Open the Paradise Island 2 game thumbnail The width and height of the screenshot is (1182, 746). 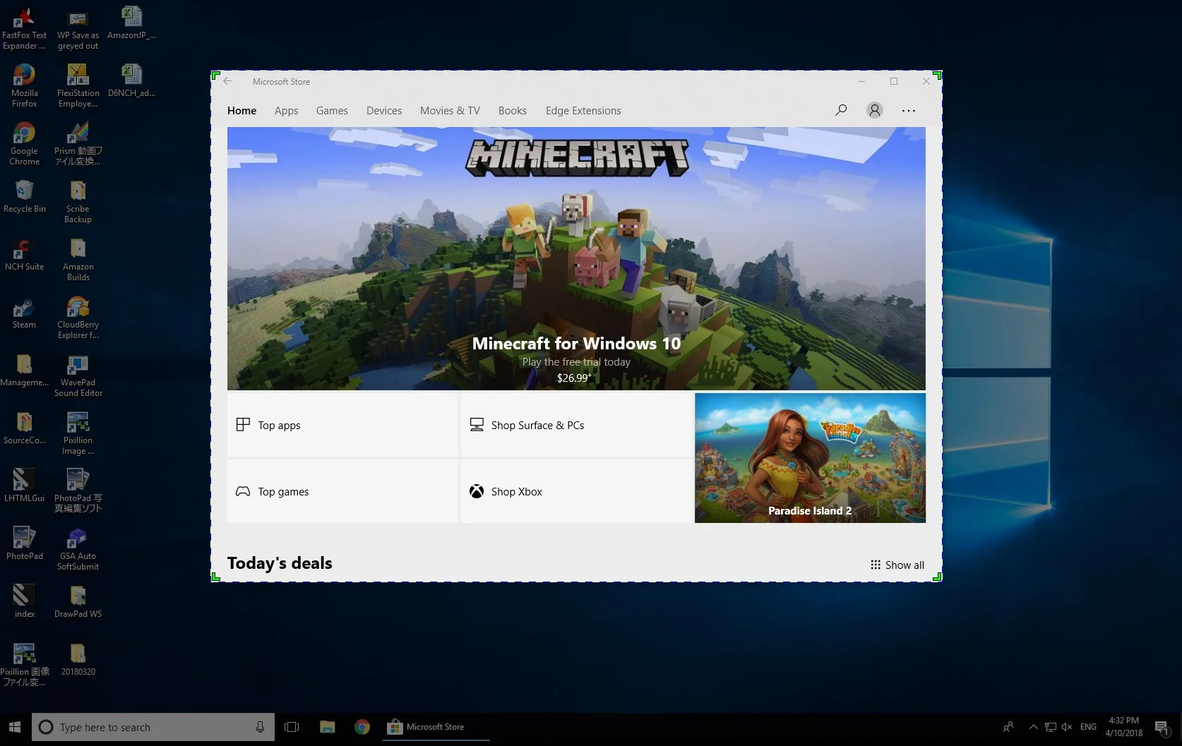(x=810, y=458)
